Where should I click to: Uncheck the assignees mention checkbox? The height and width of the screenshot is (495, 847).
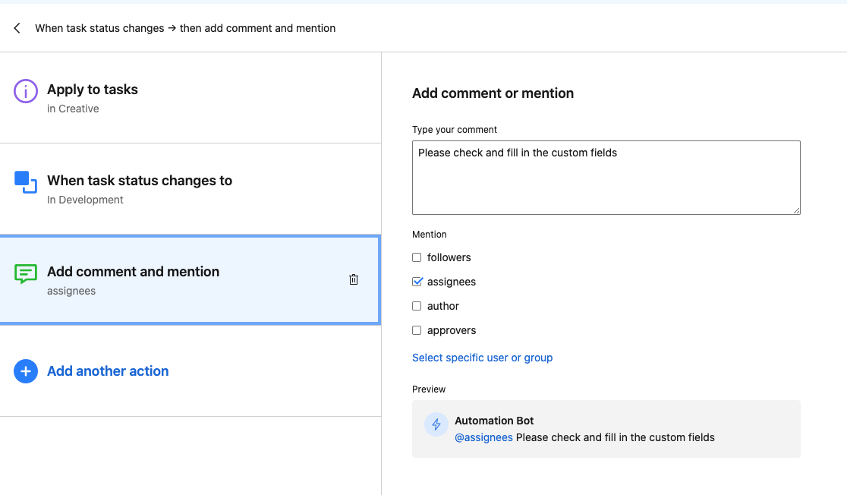pos(417,282)
